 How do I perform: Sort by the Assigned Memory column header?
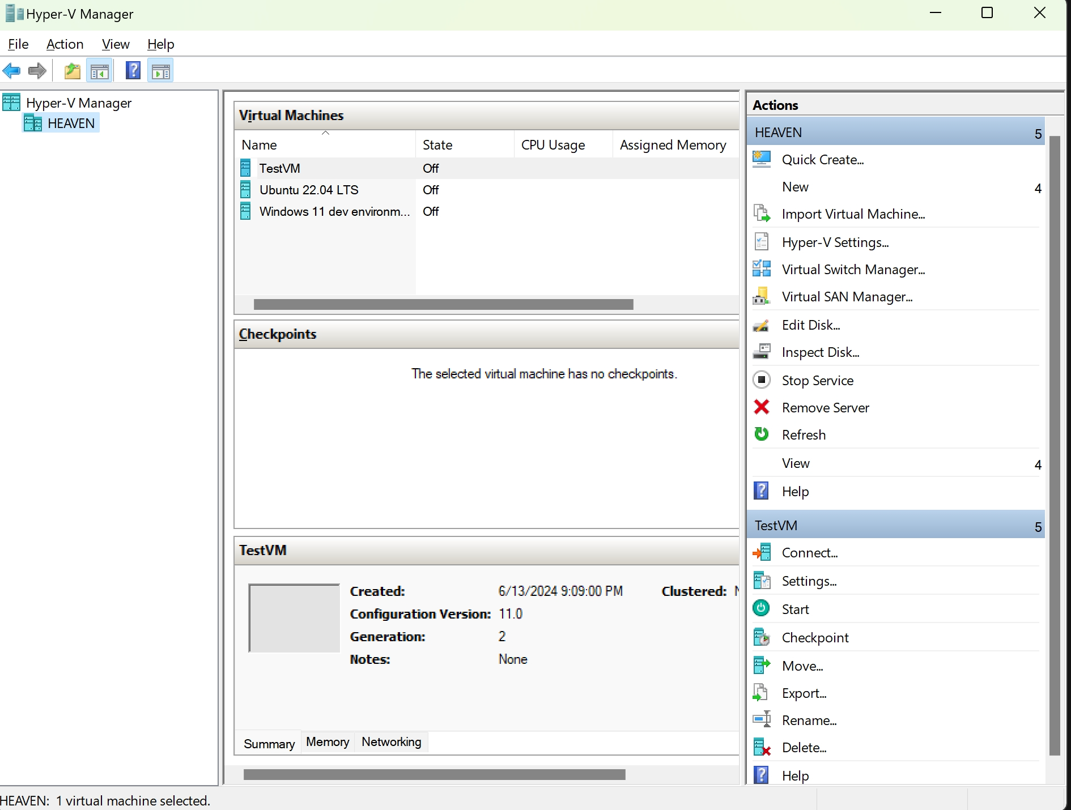pyautogui.click(x=675, y=144)
